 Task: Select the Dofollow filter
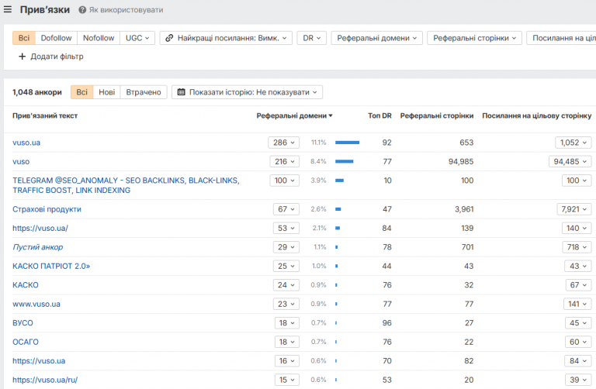click(56, 38)
